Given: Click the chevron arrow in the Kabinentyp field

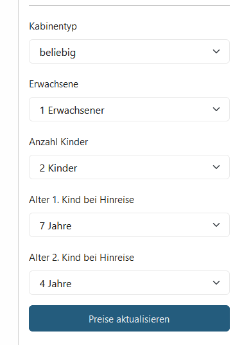Looking at the screenshot, I should tap(216, 51).
